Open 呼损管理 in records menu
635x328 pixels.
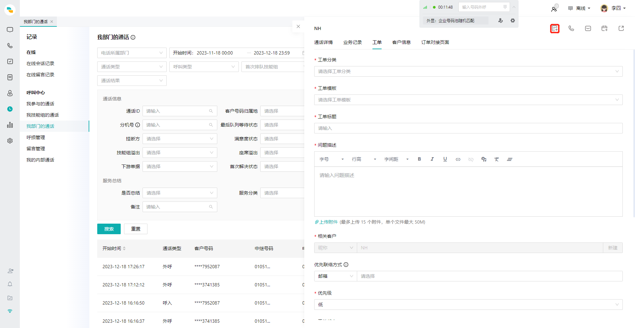pos(36,137)
